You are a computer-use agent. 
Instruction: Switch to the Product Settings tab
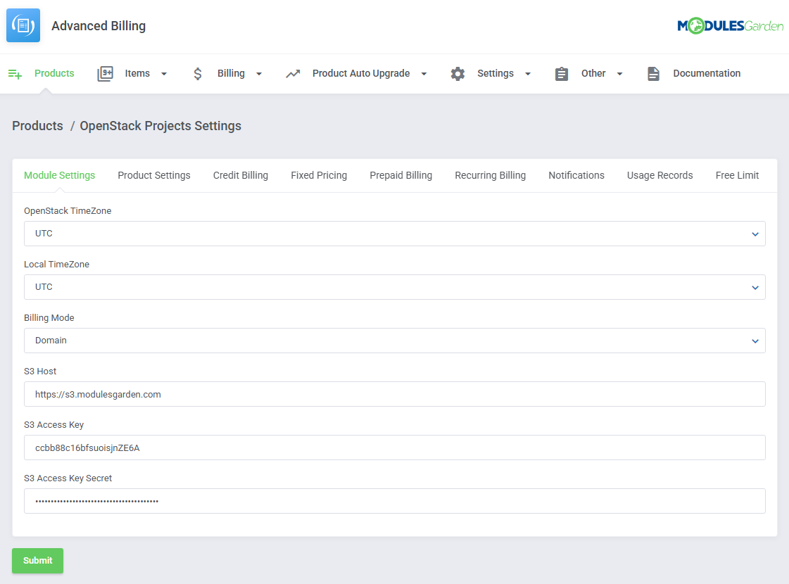click(154, 175)
